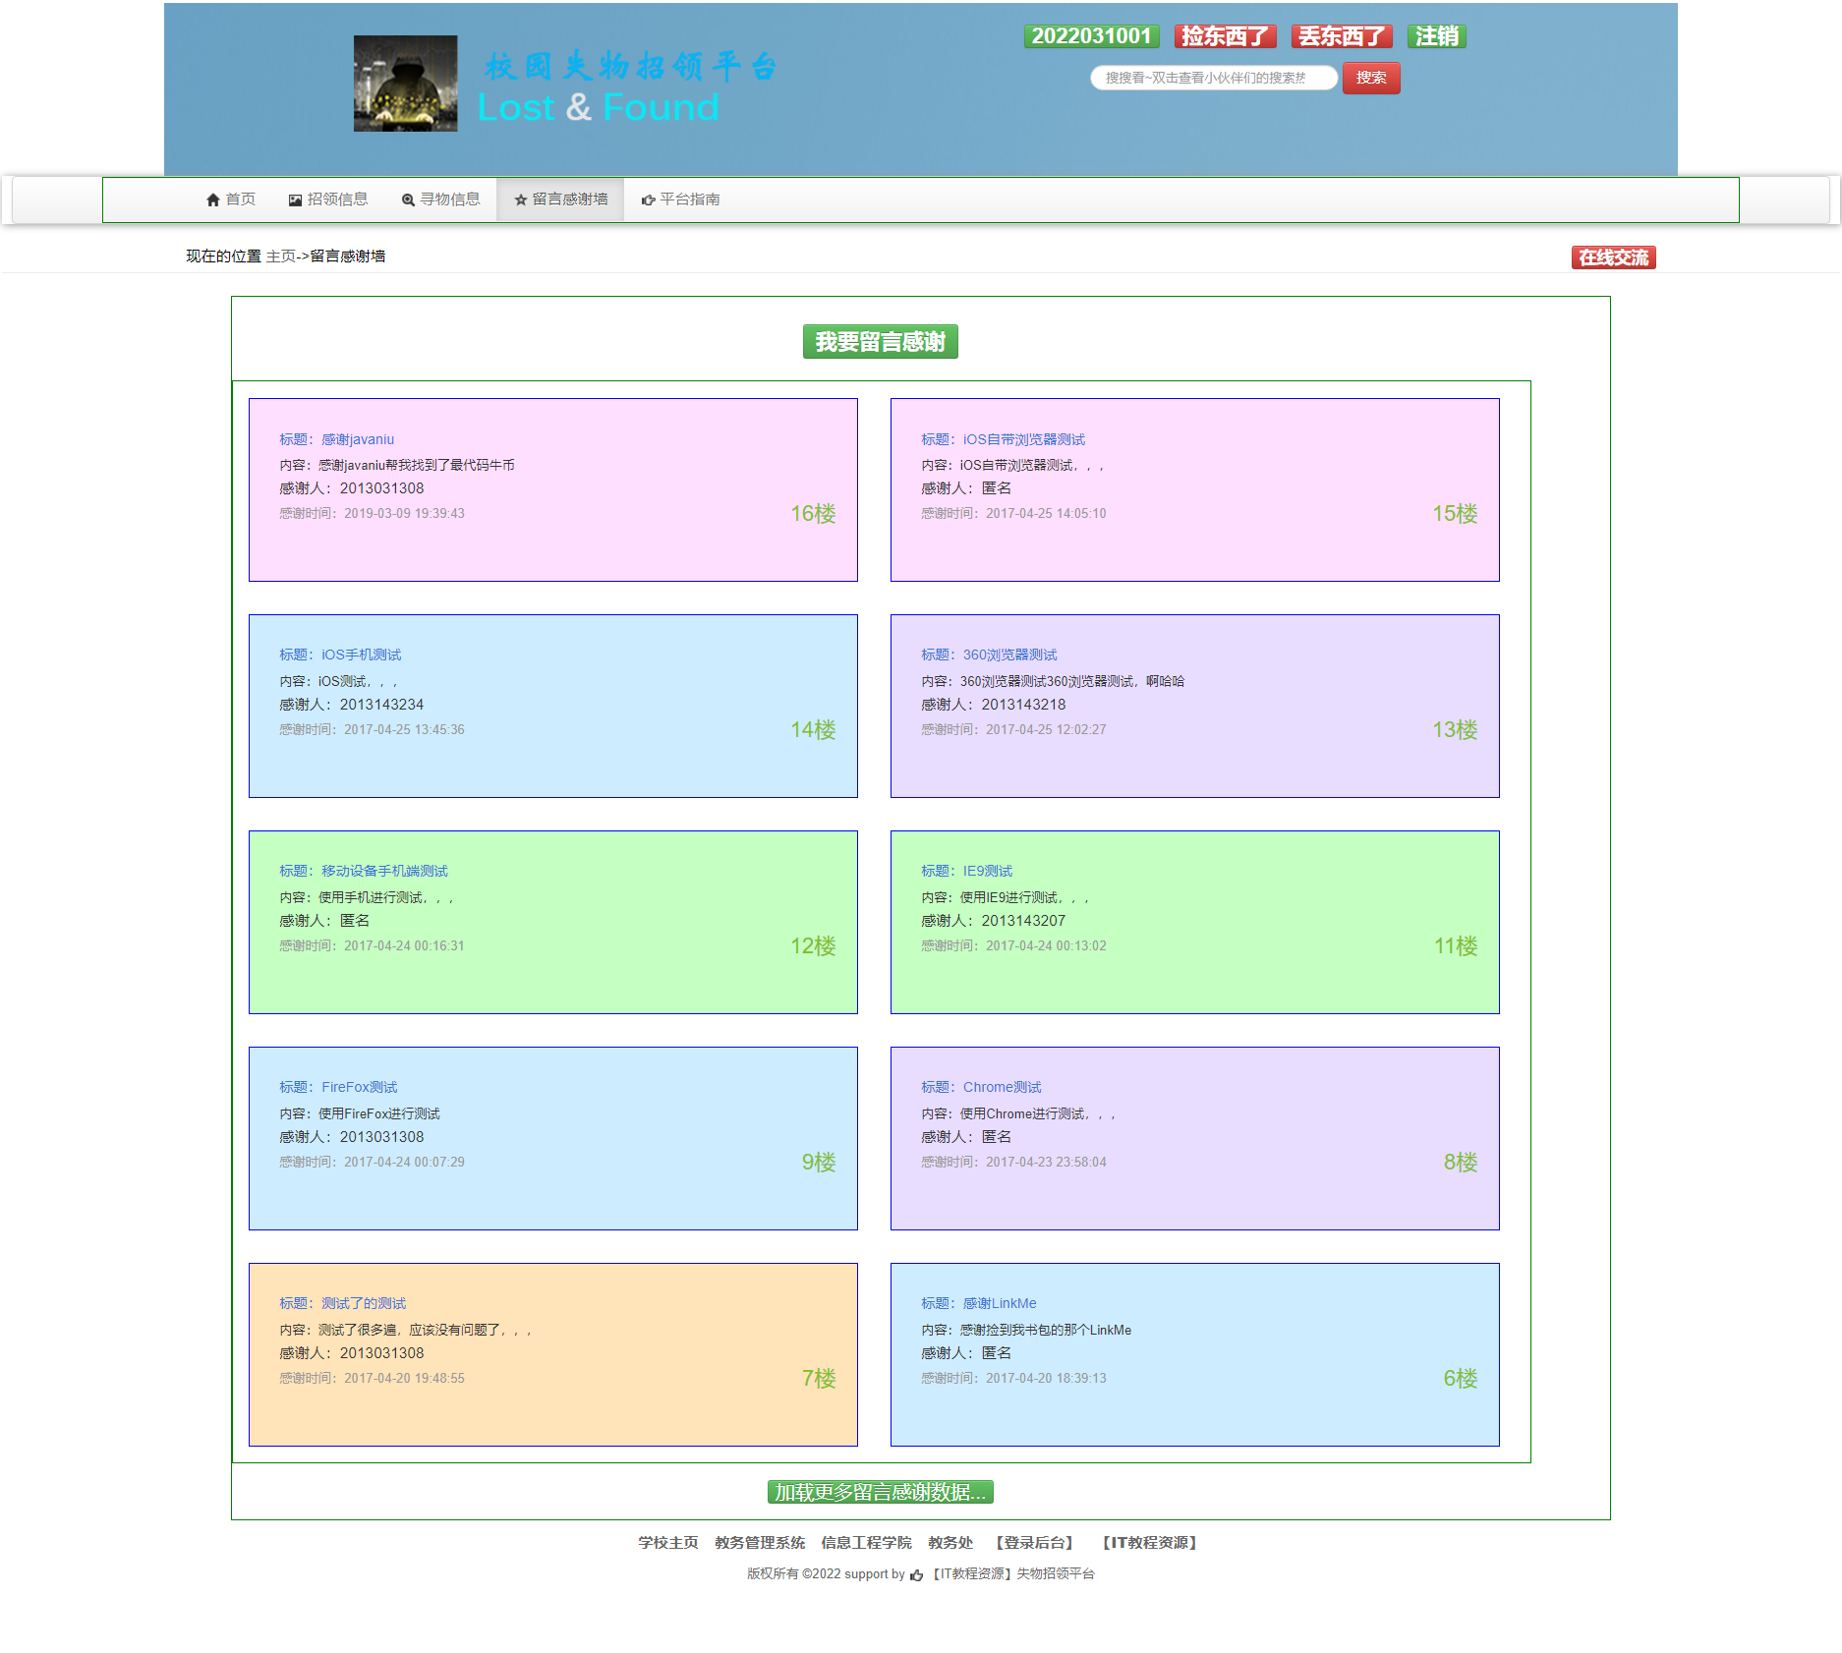Open the 学校主页 footer link
1842x1653 pixels.
point(668,1543)
